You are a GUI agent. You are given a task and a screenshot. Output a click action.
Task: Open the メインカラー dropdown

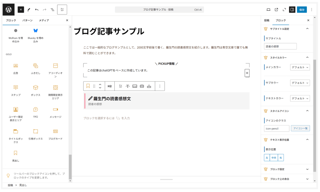(x=300, y=67)
